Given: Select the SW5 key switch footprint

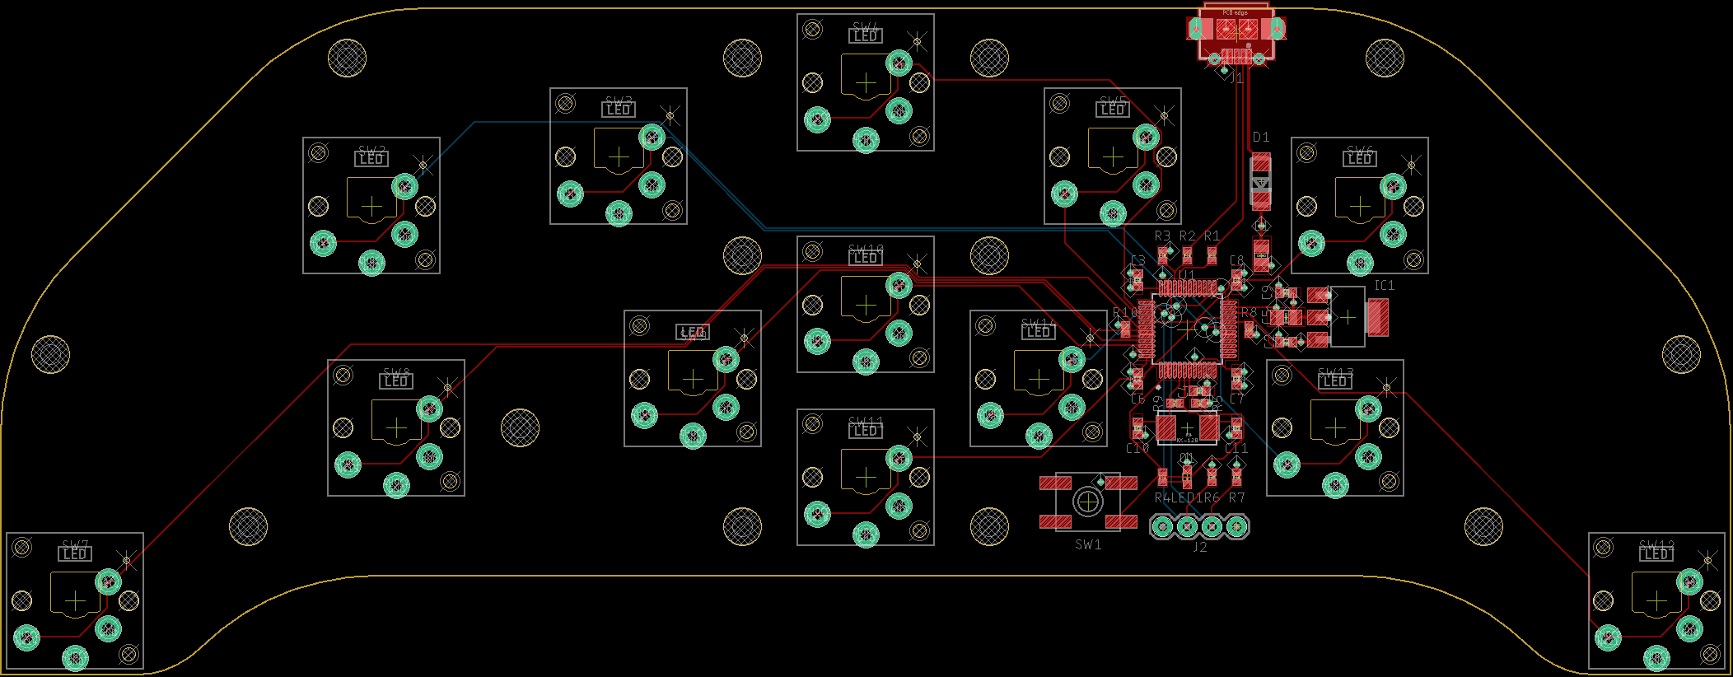Looking at the screenshot, I should click(x=1113, y=156).
